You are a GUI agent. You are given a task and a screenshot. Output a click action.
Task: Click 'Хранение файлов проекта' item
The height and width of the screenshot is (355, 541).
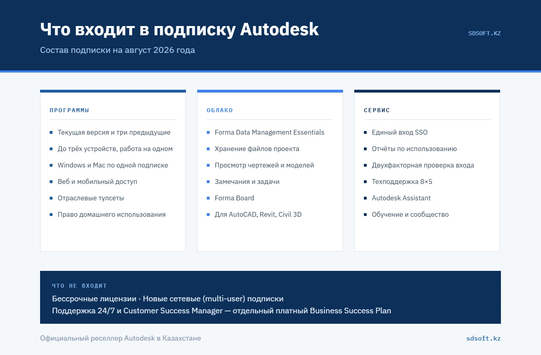pyautogui.click(x=257, y=149)
